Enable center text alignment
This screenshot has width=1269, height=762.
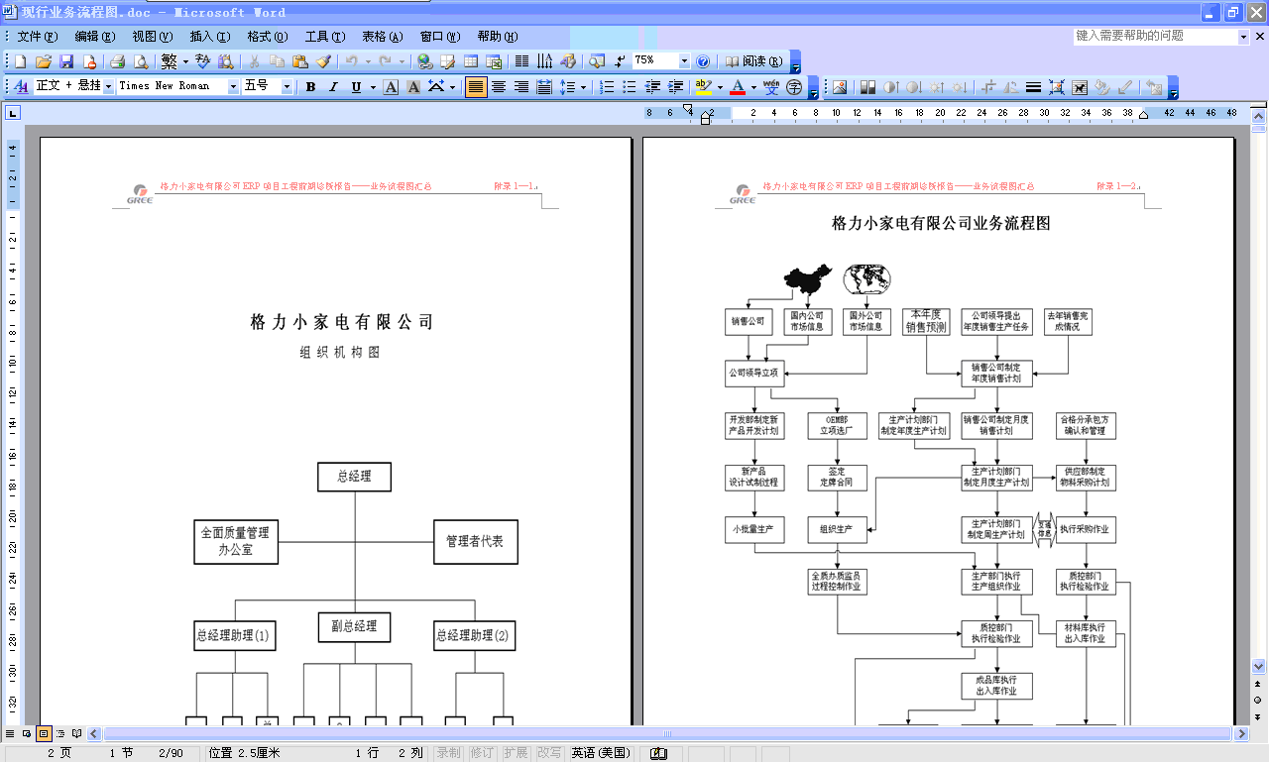point(499,87)
